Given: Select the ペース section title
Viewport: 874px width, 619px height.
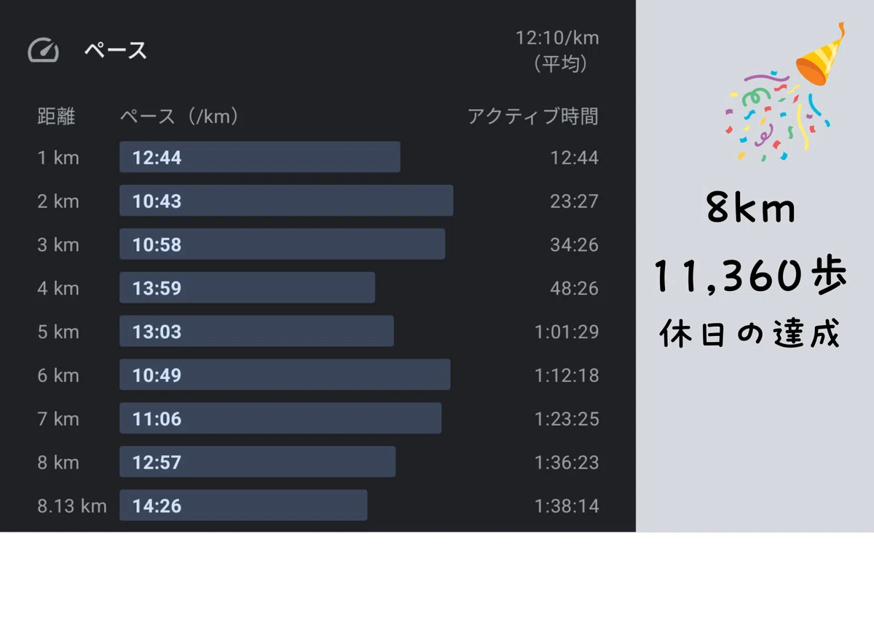Looking at the screenshot, I should (115, 51).
